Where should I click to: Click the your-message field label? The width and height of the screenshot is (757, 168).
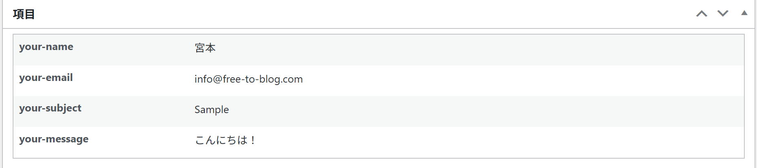point(54,139)
